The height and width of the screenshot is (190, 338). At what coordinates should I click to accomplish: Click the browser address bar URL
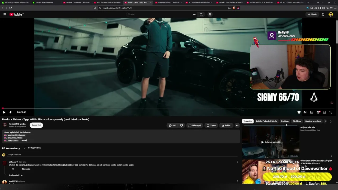click(117, 8)
